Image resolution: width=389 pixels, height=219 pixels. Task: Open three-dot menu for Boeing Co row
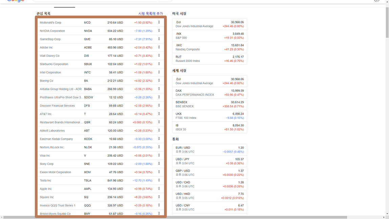[x=159, y=81]
